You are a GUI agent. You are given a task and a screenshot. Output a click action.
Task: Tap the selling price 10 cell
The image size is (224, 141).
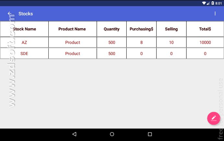pos(171,42)
